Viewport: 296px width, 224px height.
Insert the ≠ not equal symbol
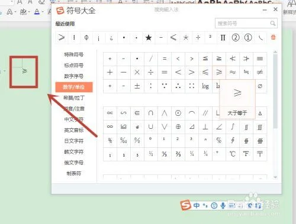coord(260,72)
